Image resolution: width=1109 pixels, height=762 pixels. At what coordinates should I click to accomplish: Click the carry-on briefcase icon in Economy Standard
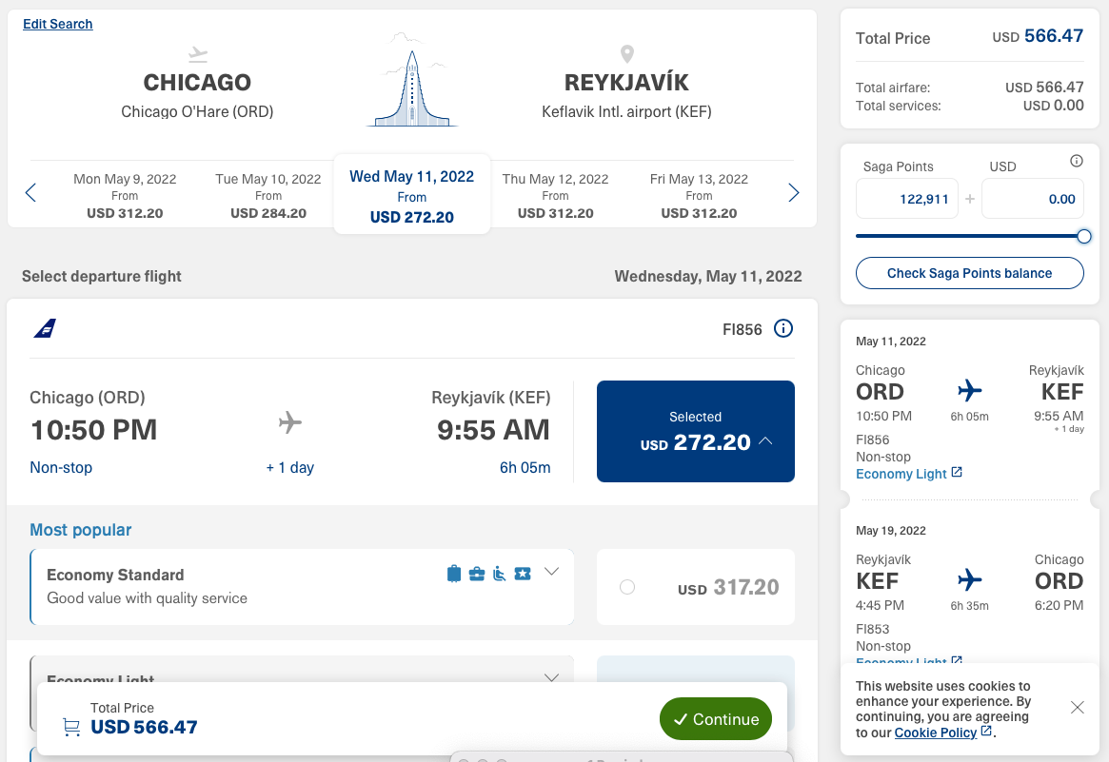(477, 573)
